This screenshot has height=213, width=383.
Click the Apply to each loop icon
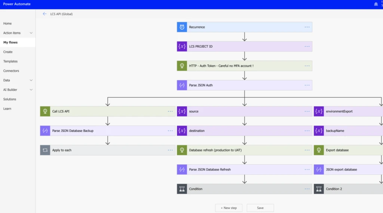pos(45,150)
